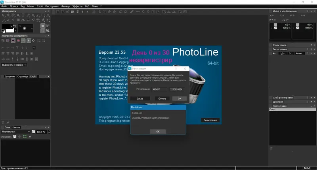Open the Нормальный blend mode dropdown
Image resolution: width=317 pixels, height=170 pixels.
[x=16, y=132]
